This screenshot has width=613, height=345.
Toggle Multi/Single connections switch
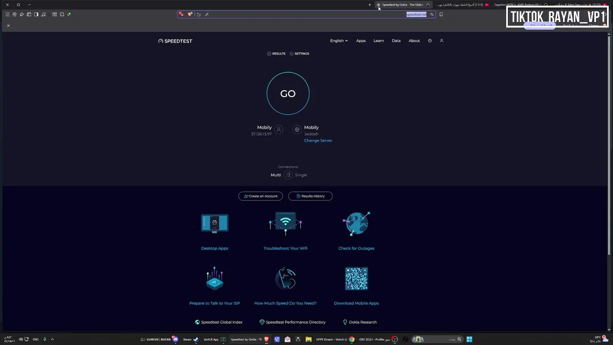click(288, 175)
